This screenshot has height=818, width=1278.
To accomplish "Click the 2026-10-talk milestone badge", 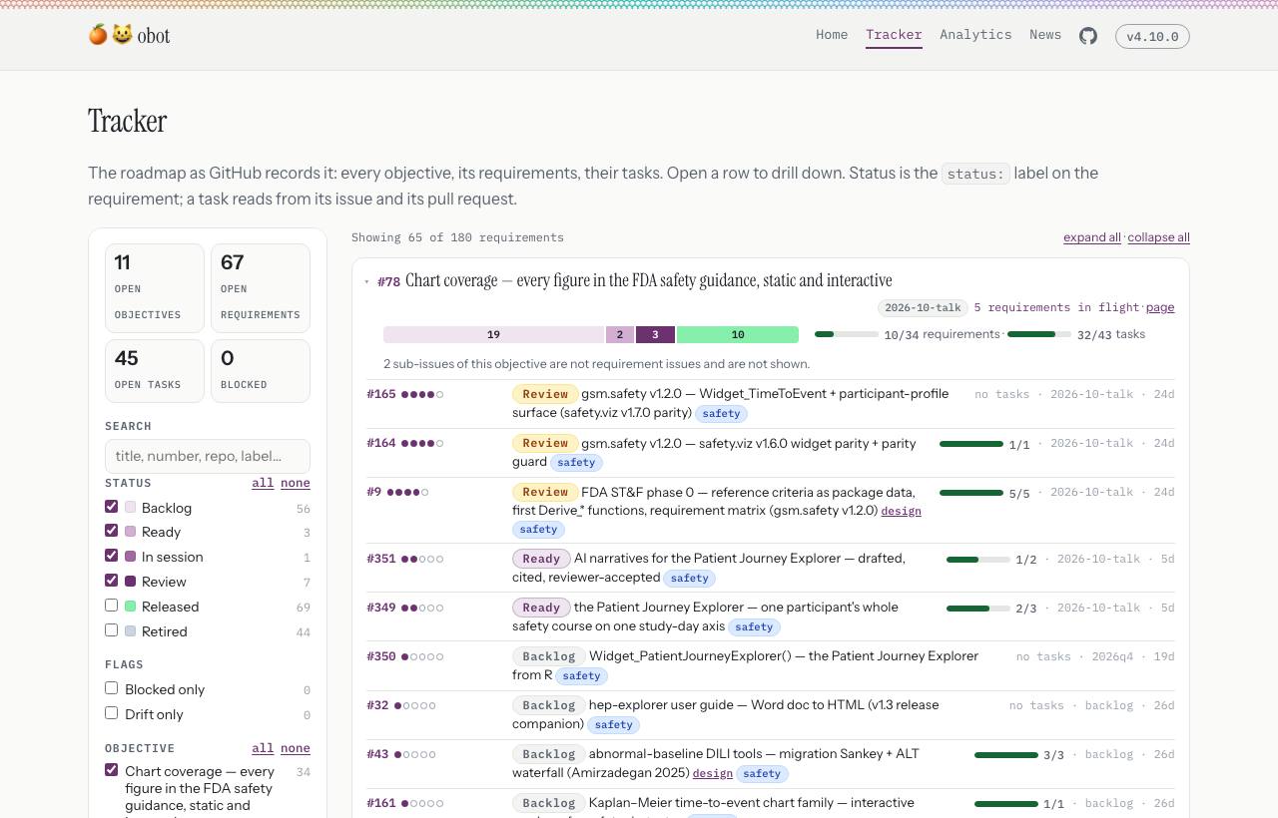I will point(923,308).
